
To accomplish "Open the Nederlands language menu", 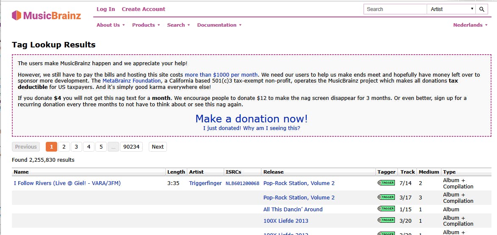I will (470, 25).
